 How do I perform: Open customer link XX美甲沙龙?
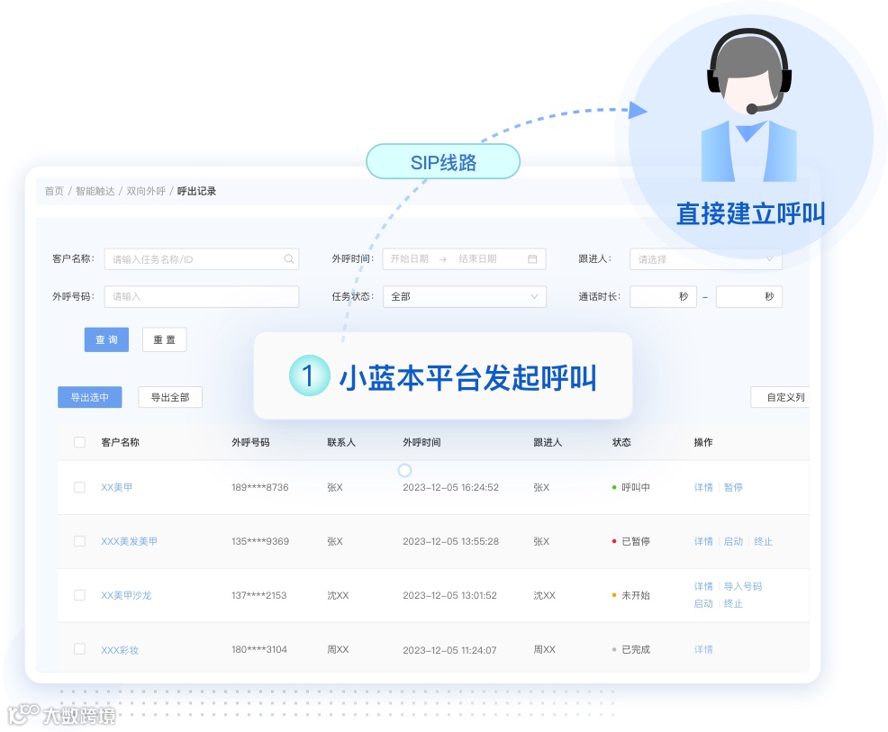(126, 595)
